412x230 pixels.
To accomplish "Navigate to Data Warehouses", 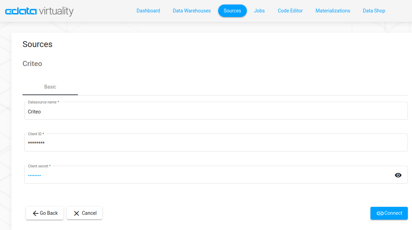I will click(x=191, y=11).
